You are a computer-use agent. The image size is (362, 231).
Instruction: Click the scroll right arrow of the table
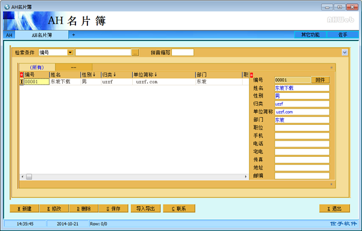coord(246,177)
